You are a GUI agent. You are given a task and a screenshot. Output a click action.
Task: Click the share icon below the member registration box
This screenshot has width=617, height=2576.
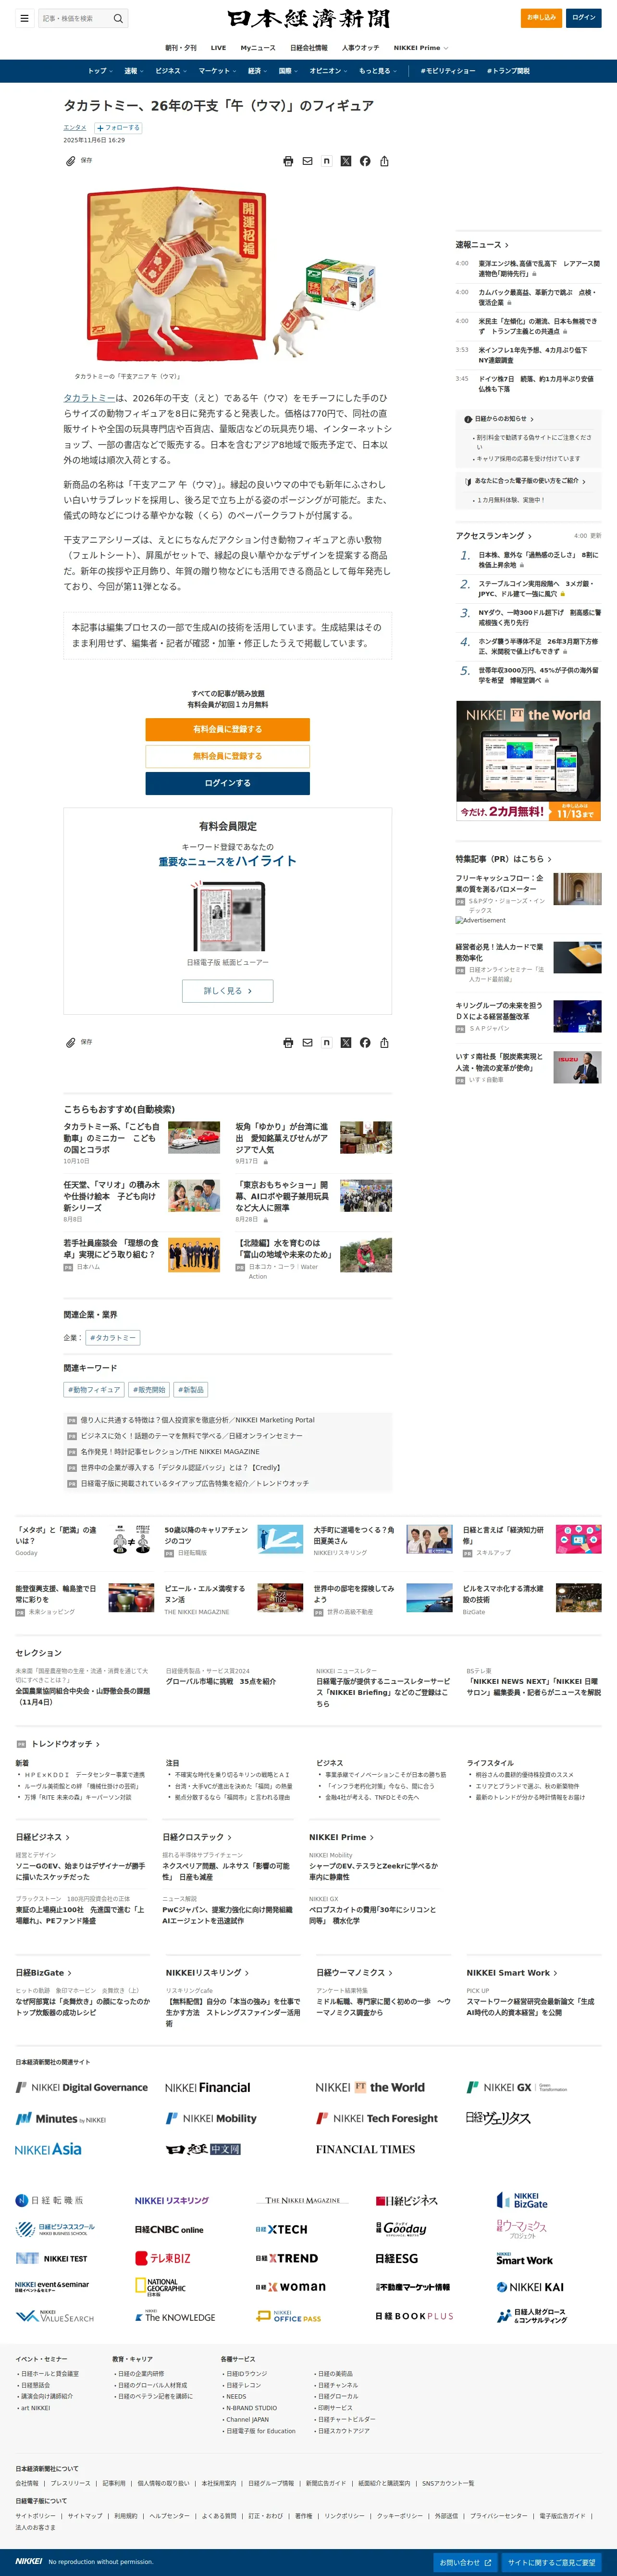coord(384,1042)
